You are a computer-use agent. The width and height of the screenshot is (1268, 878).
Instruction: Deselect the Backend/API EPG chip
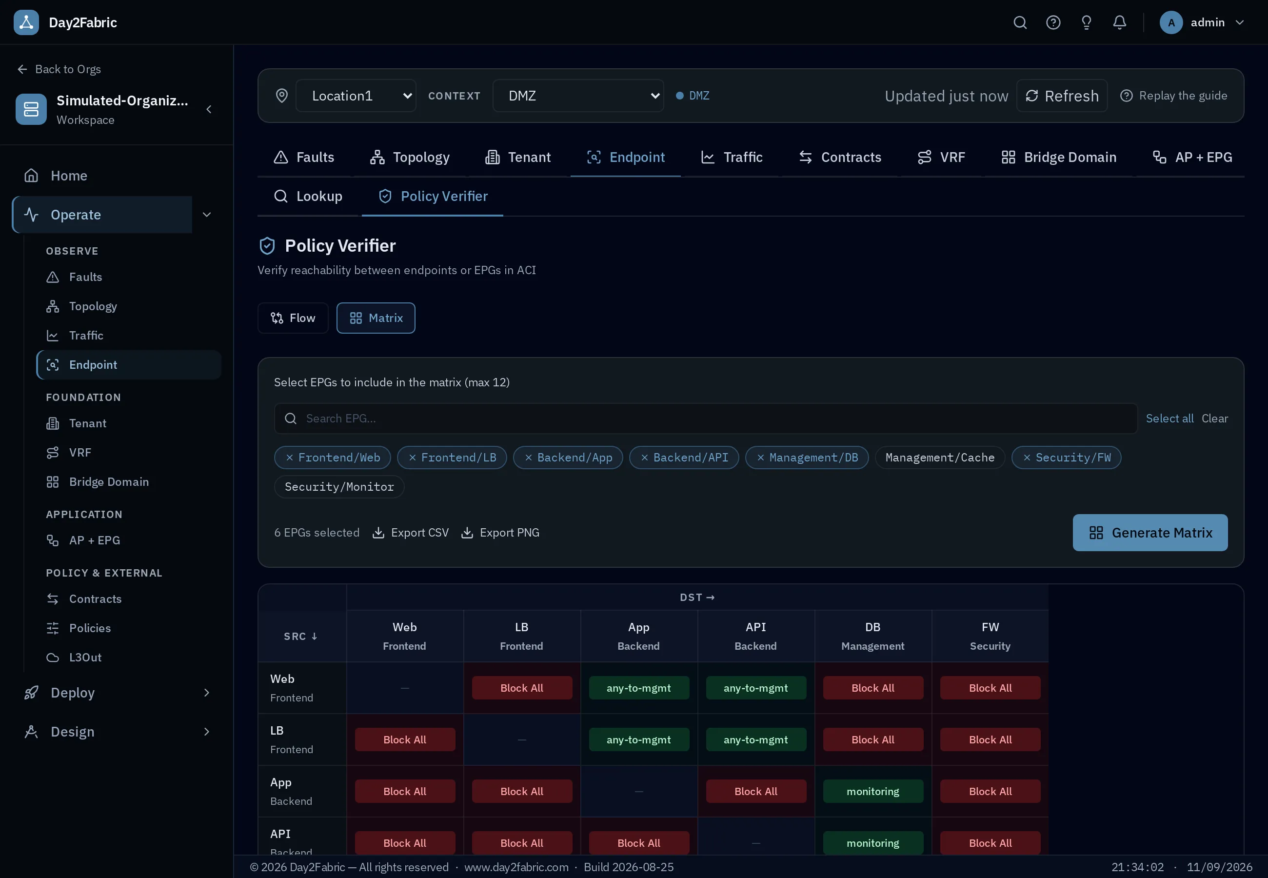pyautogui.click(x=684, y=458)
